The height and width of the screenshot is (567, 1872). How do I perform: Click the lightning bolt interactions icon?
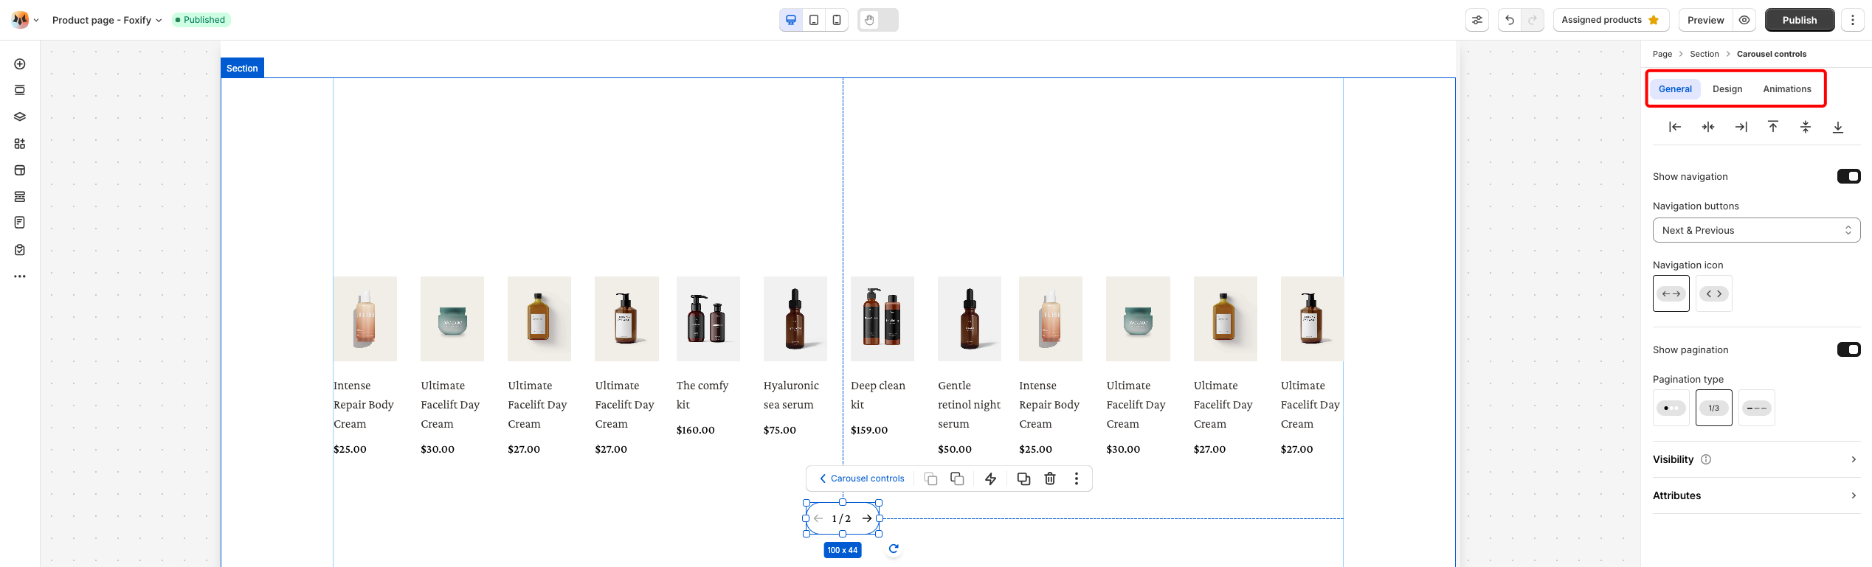[x=991, y=479]
